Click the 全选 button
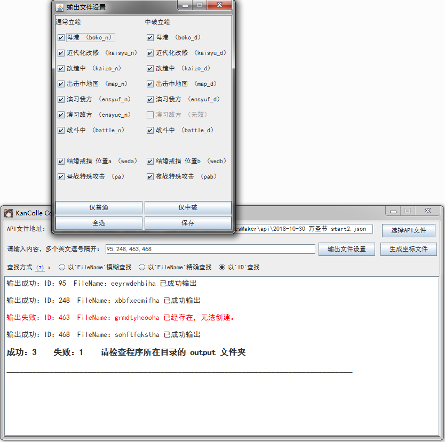Viewport: 445px width, 442px height. pos(99,223)
